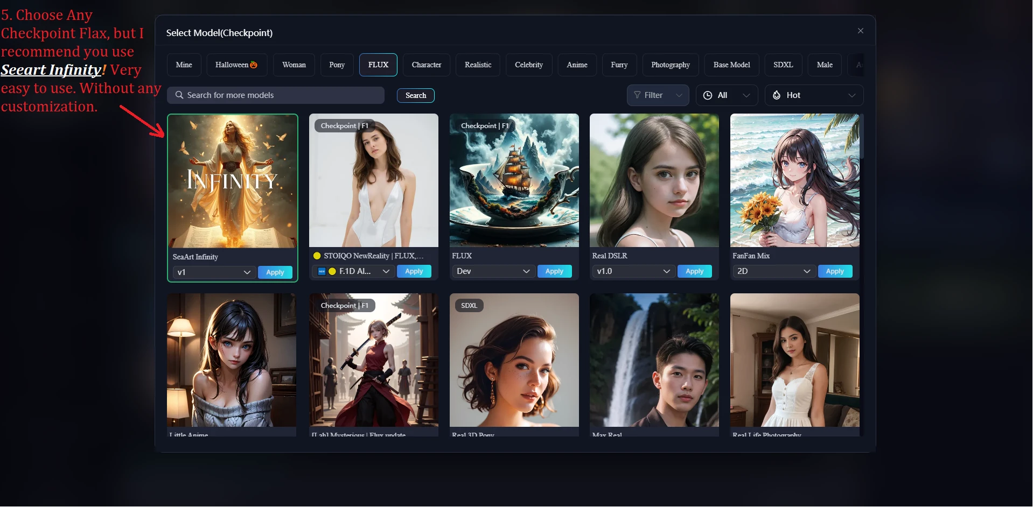Click the yellow dot before STOIQO NewReality
Image resolution: width=1033 pixels, height=507 pixels.
[317, 256]
